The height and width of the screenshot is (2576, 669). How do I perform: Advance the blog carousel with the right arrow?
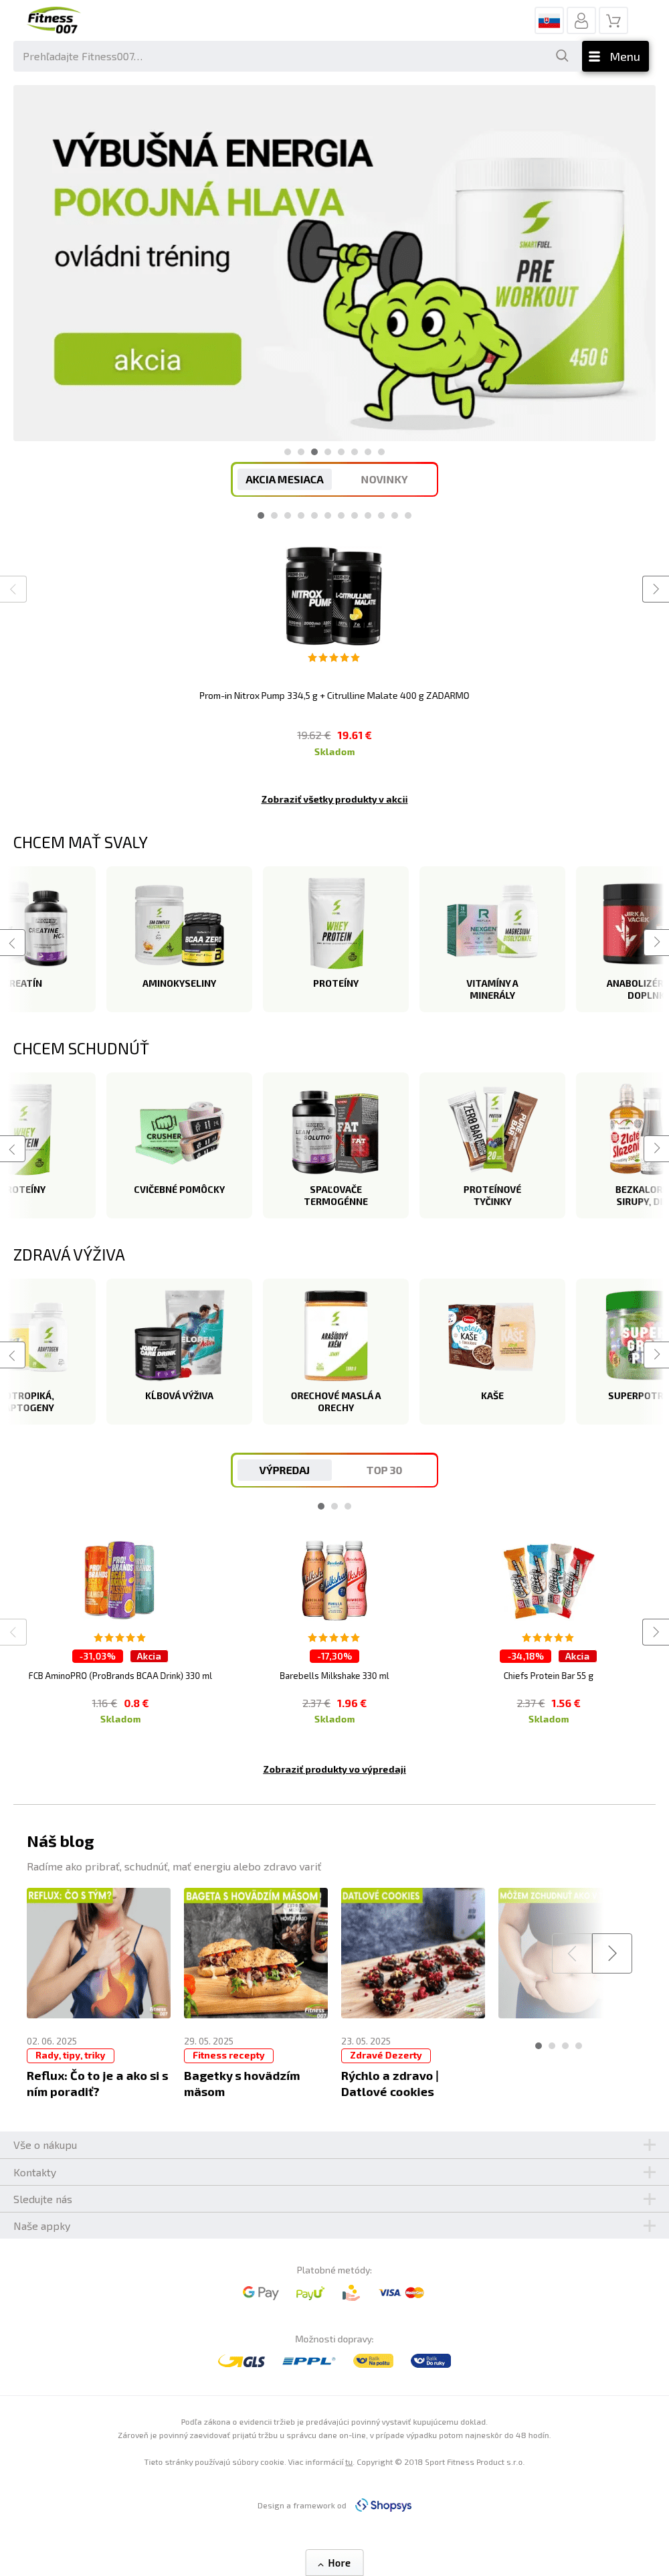tap(612, 1953)
